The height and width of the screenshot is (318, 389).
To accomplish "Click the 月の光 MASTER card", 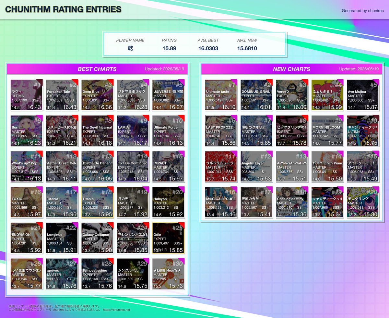I will point(133,202).
